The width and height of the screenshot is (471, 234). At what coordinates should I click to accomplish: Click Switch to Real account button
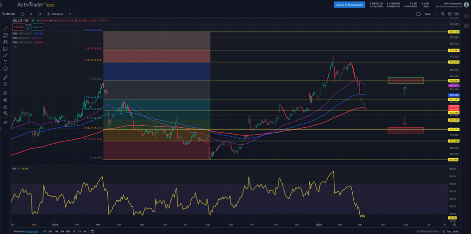pyautogui.click(x=349, y=4)
